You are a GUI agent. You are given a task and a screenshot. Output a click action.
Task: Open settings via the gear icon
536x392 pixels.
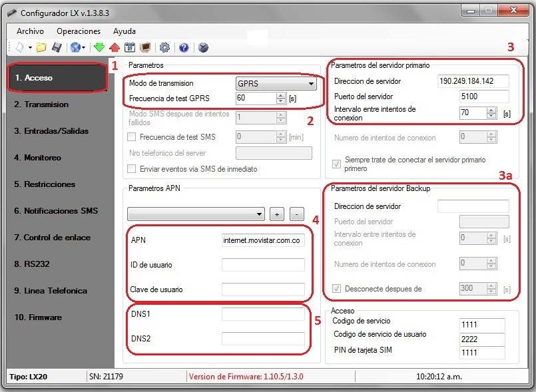[164, 47]
